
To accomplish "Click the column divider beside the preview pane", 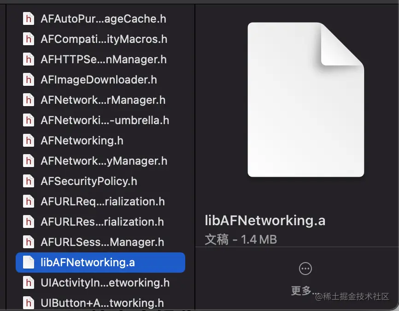I will pyautogui.click(x=195, y=138).
